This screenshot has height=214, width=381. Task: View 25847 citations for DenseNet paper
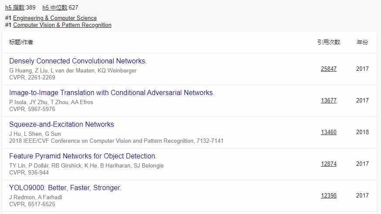pyautogui.click(x=328, y=69)
